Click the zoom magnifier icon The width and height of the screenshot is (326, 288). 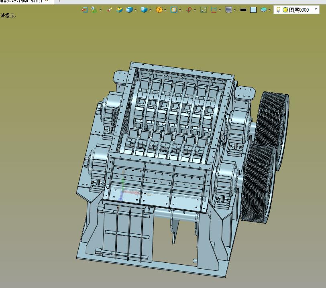point(174,10)
